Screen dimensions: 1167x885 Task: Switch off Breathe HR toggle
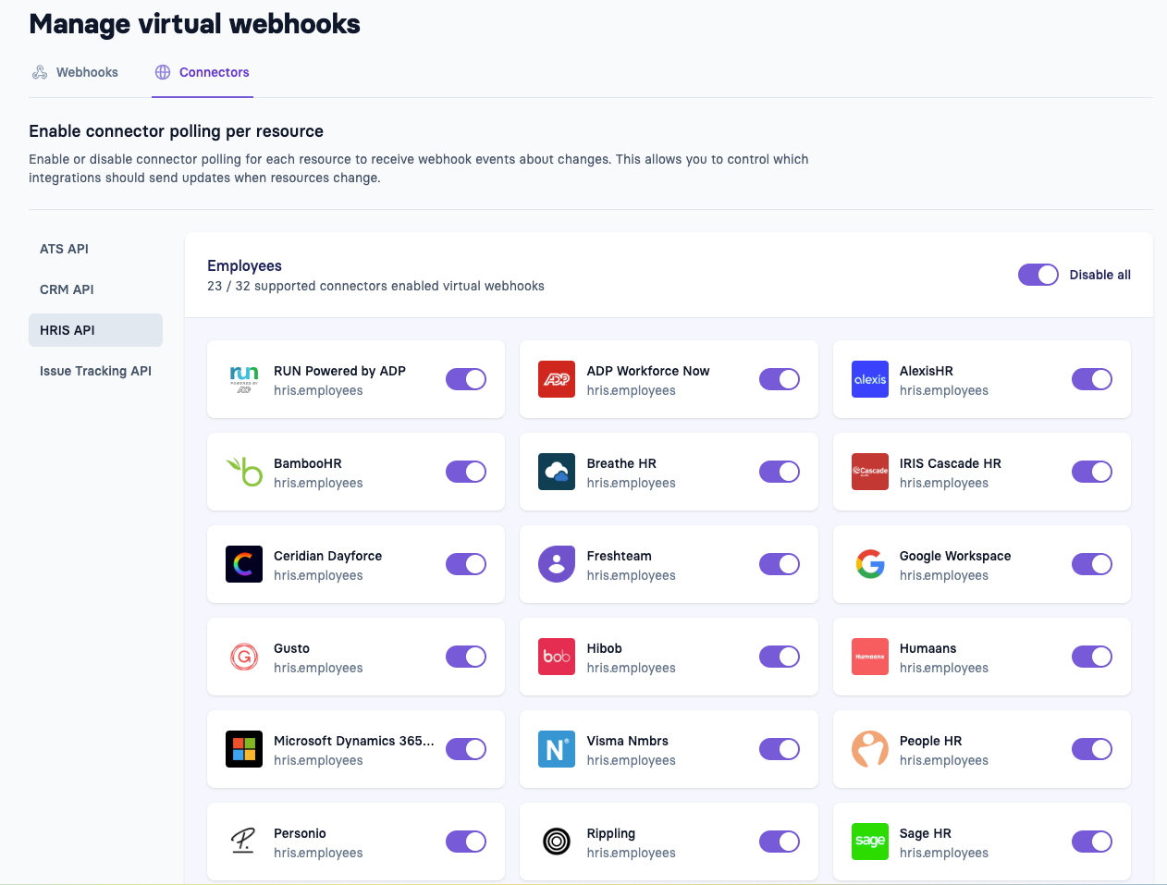coord(780,472)
